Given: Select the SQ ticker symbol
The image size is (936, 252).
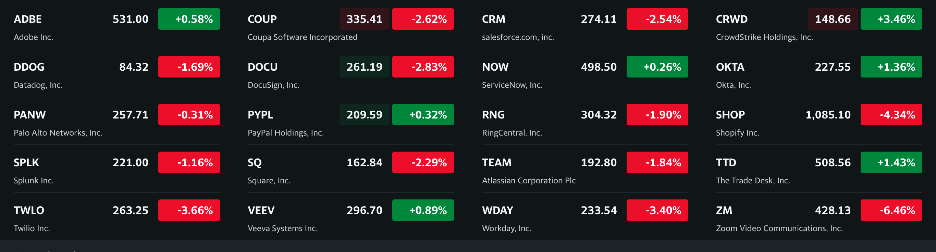Looking at the screenshot, I should (254, 163).
